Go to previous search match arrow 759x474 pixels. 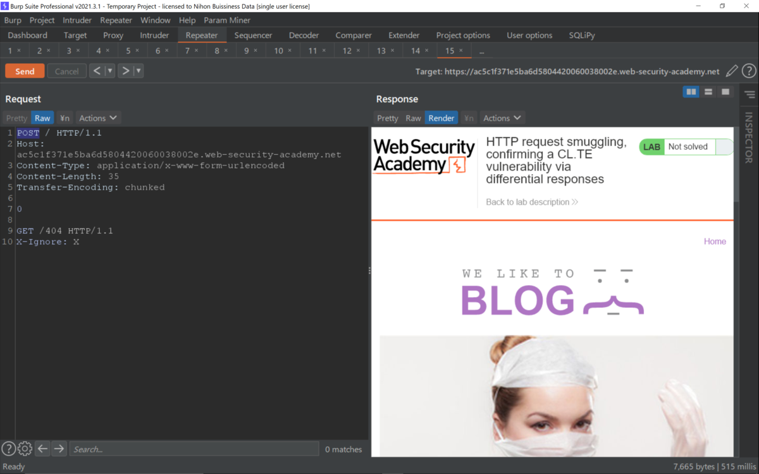click(x=42, y=449)
